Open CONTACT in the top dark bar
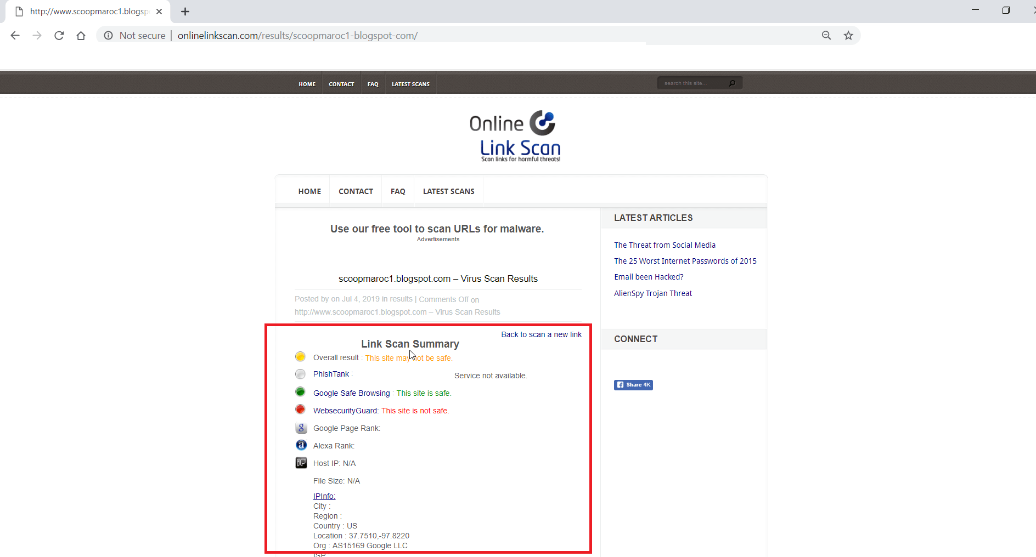1036x557 pixels. click(x=341, y=84)
